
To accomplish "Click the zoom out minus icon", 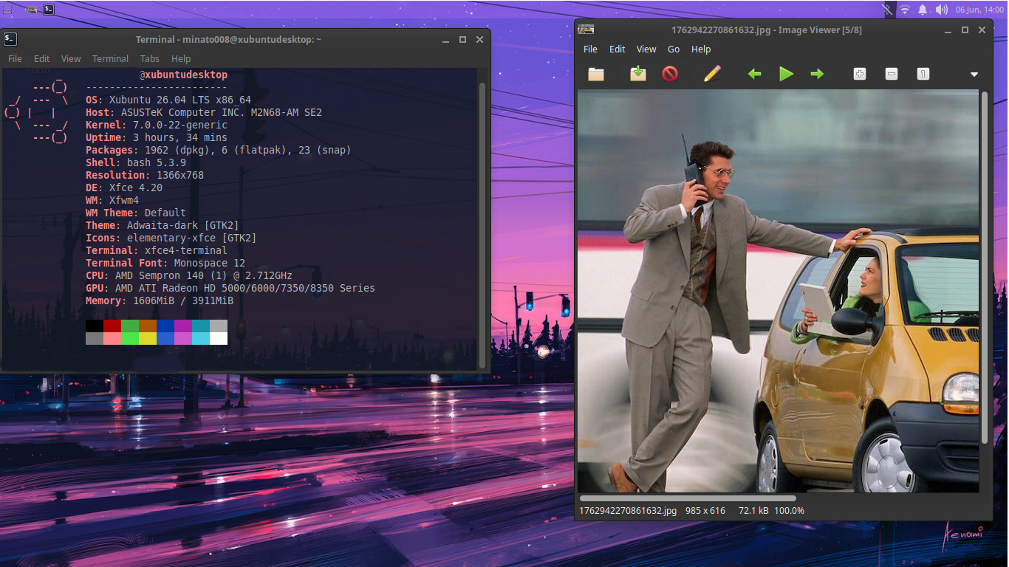I will [x=892, y=74].
